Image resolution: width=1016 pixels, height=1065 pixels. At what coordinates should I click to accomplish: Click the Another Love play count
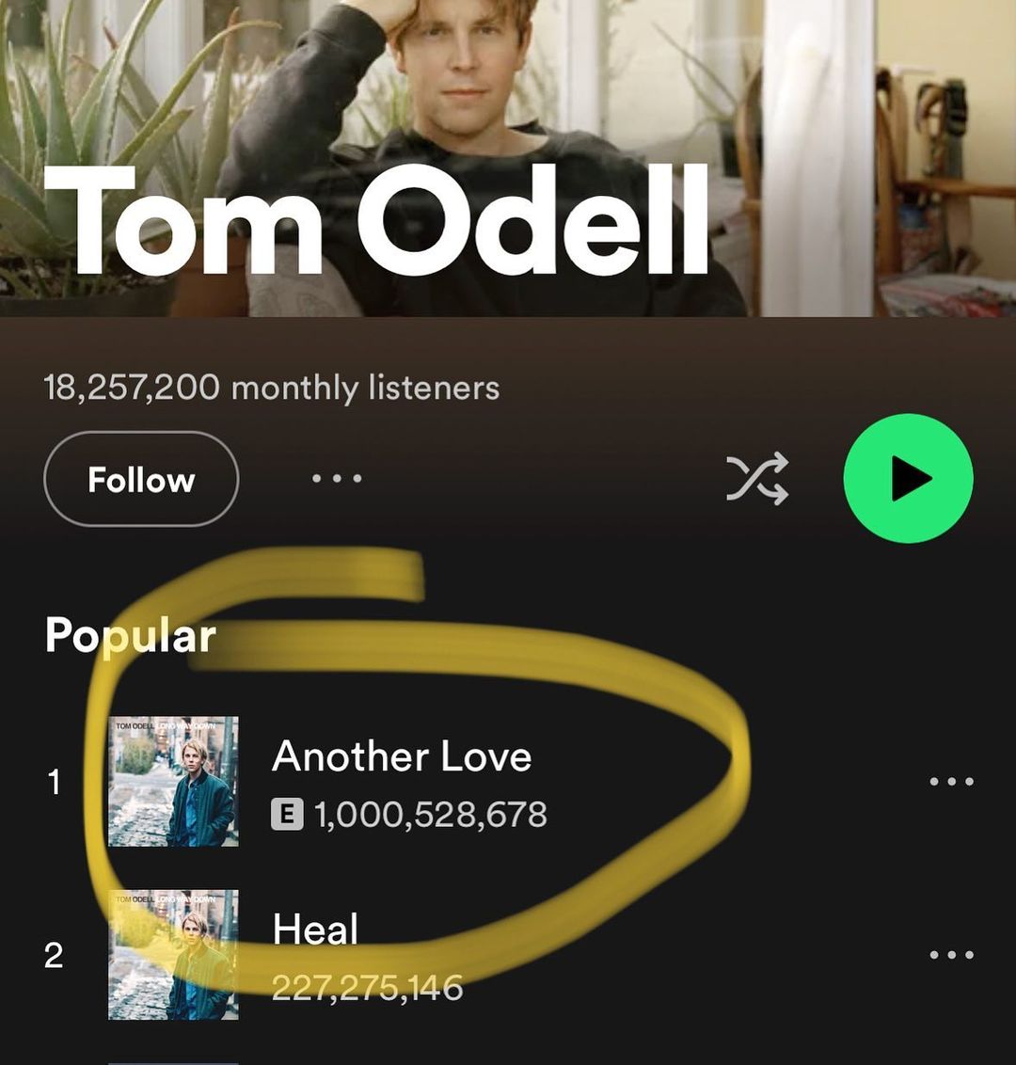click(x=430, y=815)
